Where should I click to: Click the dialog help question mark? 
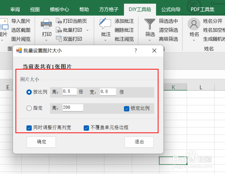(136, 51)
